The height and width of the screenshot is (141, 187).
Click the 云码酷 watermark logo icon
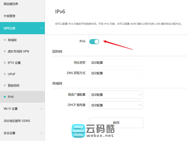(x=78, y=131)
